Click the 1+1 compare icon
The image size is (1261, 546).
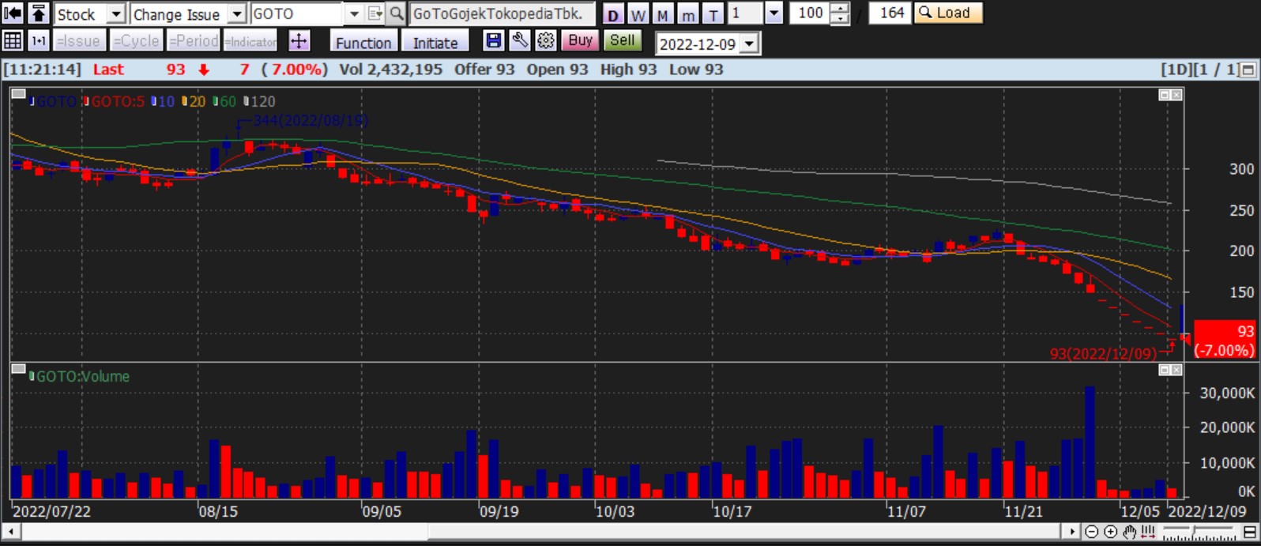[39, 40]
